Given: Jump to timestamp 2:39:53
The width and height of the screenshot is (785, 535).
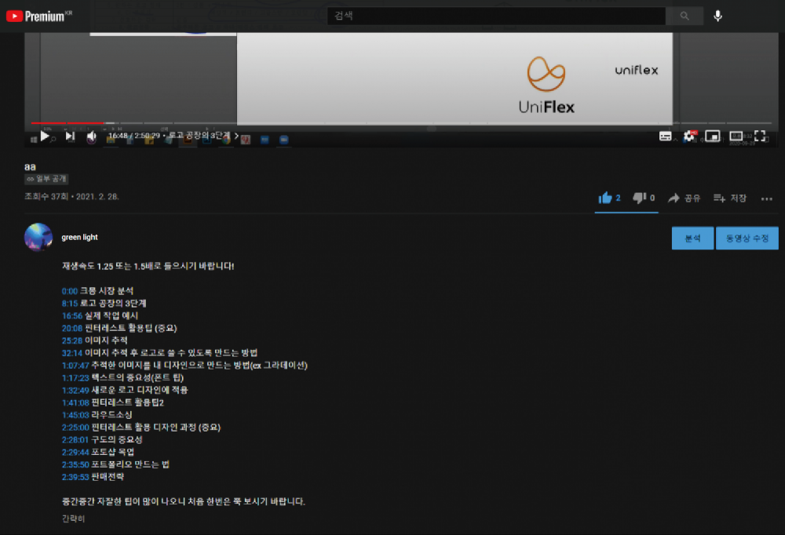Looking at the screenshot, I should coord(75,478).
